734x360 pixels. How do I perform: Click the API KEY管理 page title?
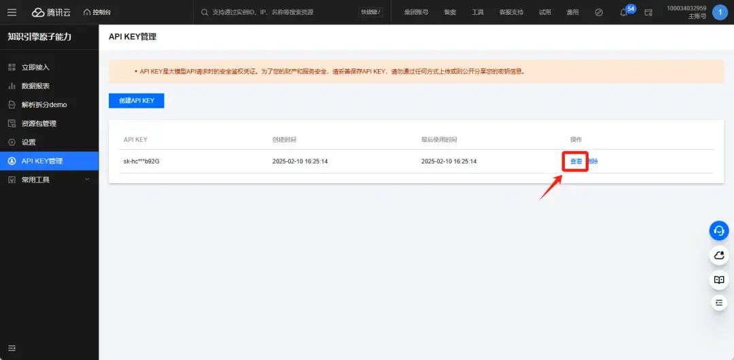click(x=133, y=37)
